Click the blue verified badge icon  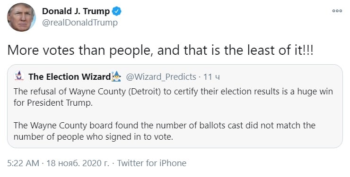tap(116, 11)
